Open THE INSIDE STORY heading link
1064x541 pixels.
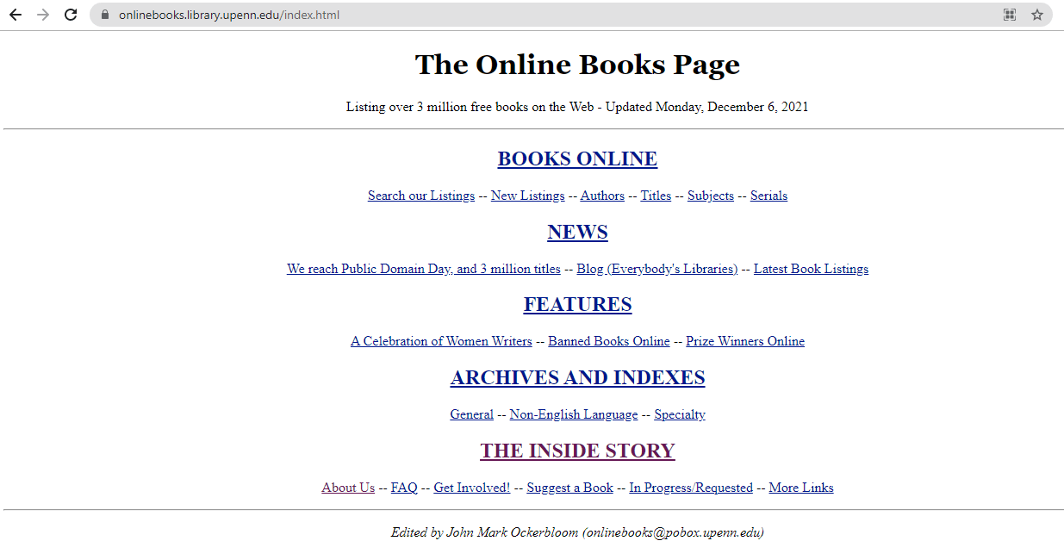[x=577, y=451]
